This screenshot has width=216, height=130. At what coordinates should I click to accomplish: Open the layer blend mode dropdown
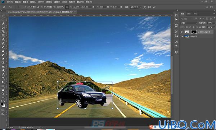point(189,23)
